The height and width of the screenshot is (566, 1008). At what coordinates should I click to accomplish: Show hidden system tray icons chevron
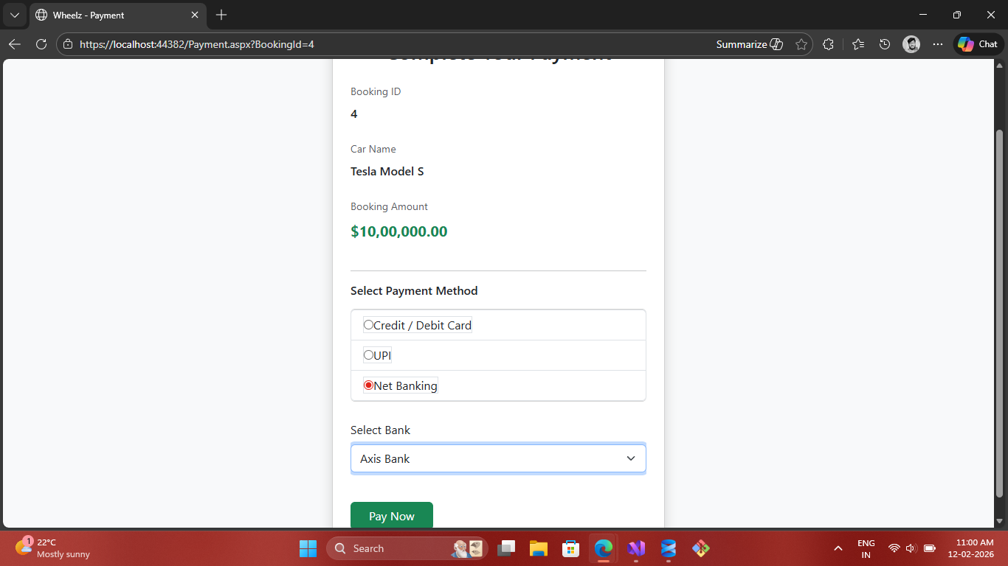click(x=838, y=548)
